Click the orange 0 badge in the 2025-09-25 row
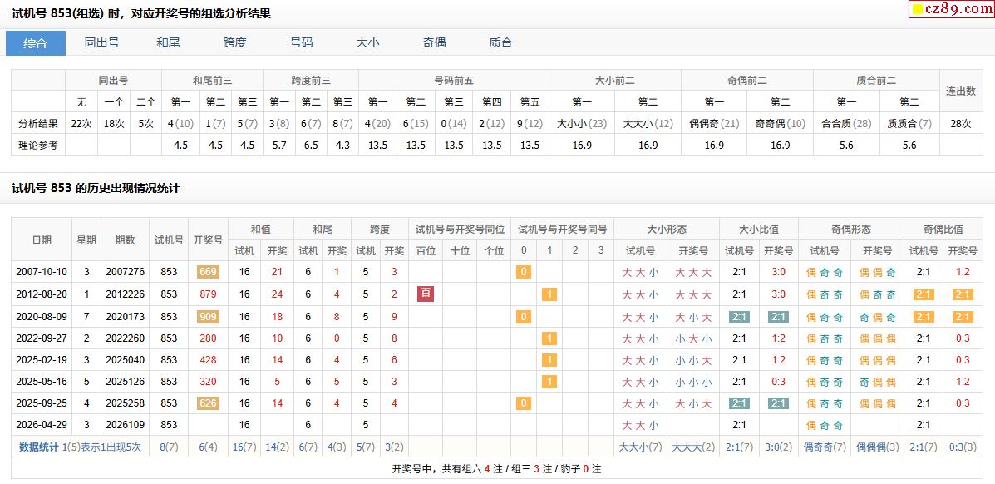The image size is (995, 484). (x=523, y=403)
